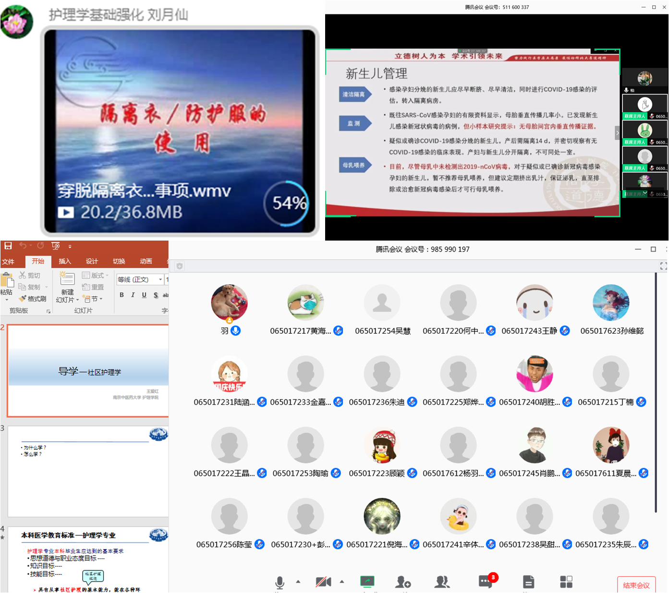Click the screen share icon in meeting toolbar
Screen dimensions: 669x593
[367, 582]
